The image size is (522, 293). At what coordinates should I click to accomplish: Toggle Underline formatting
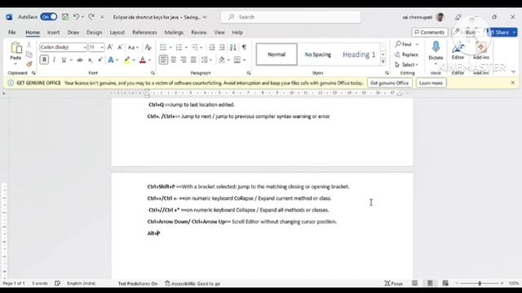click(x=64, y=59)
